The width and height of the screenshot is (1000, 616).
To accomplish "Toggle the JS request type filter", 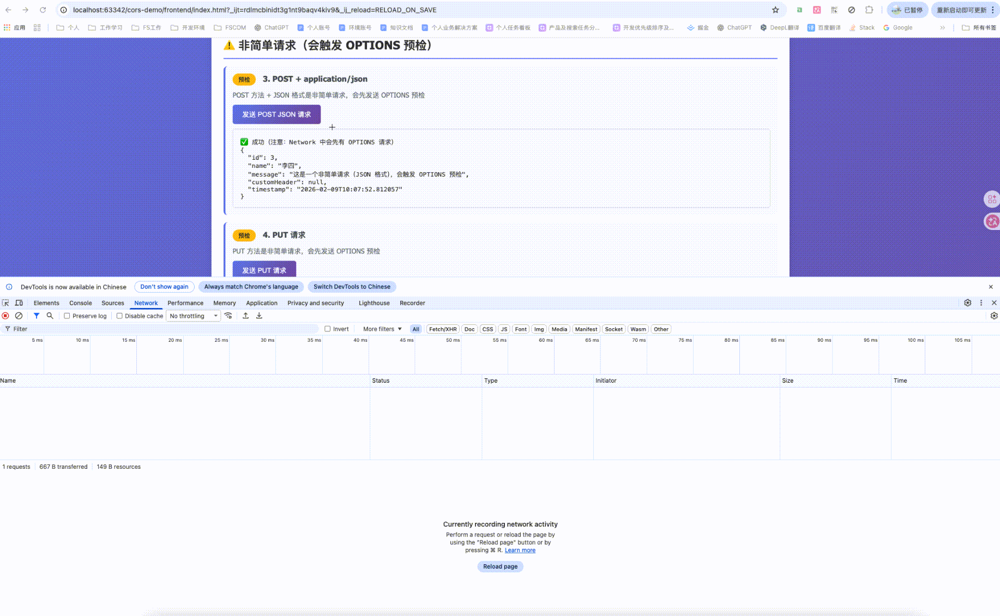I will [x=504, y=329].
